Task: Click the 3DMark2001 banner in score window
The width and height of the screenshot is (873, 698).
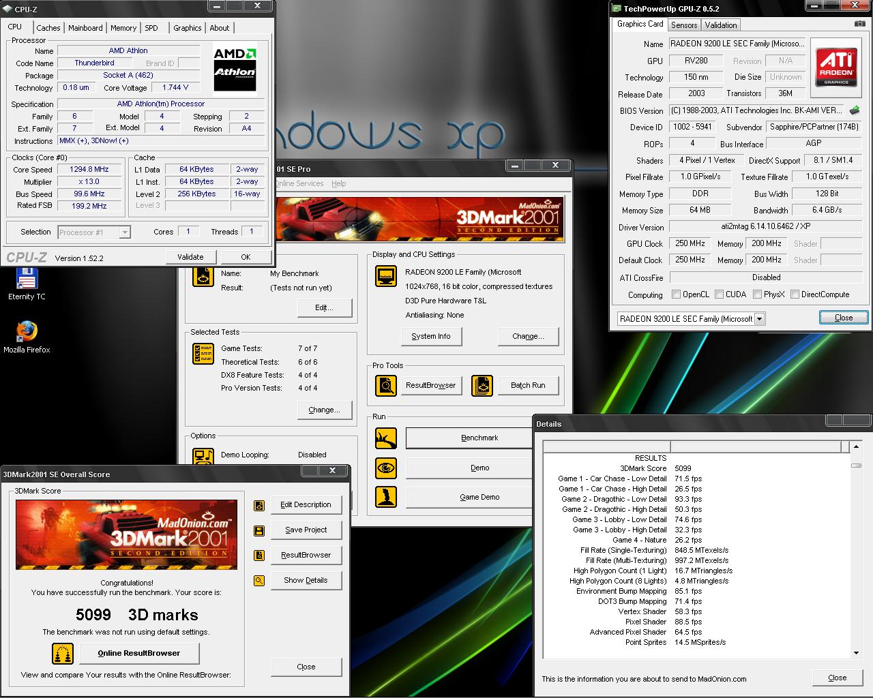Action: [x=126, y=534]
